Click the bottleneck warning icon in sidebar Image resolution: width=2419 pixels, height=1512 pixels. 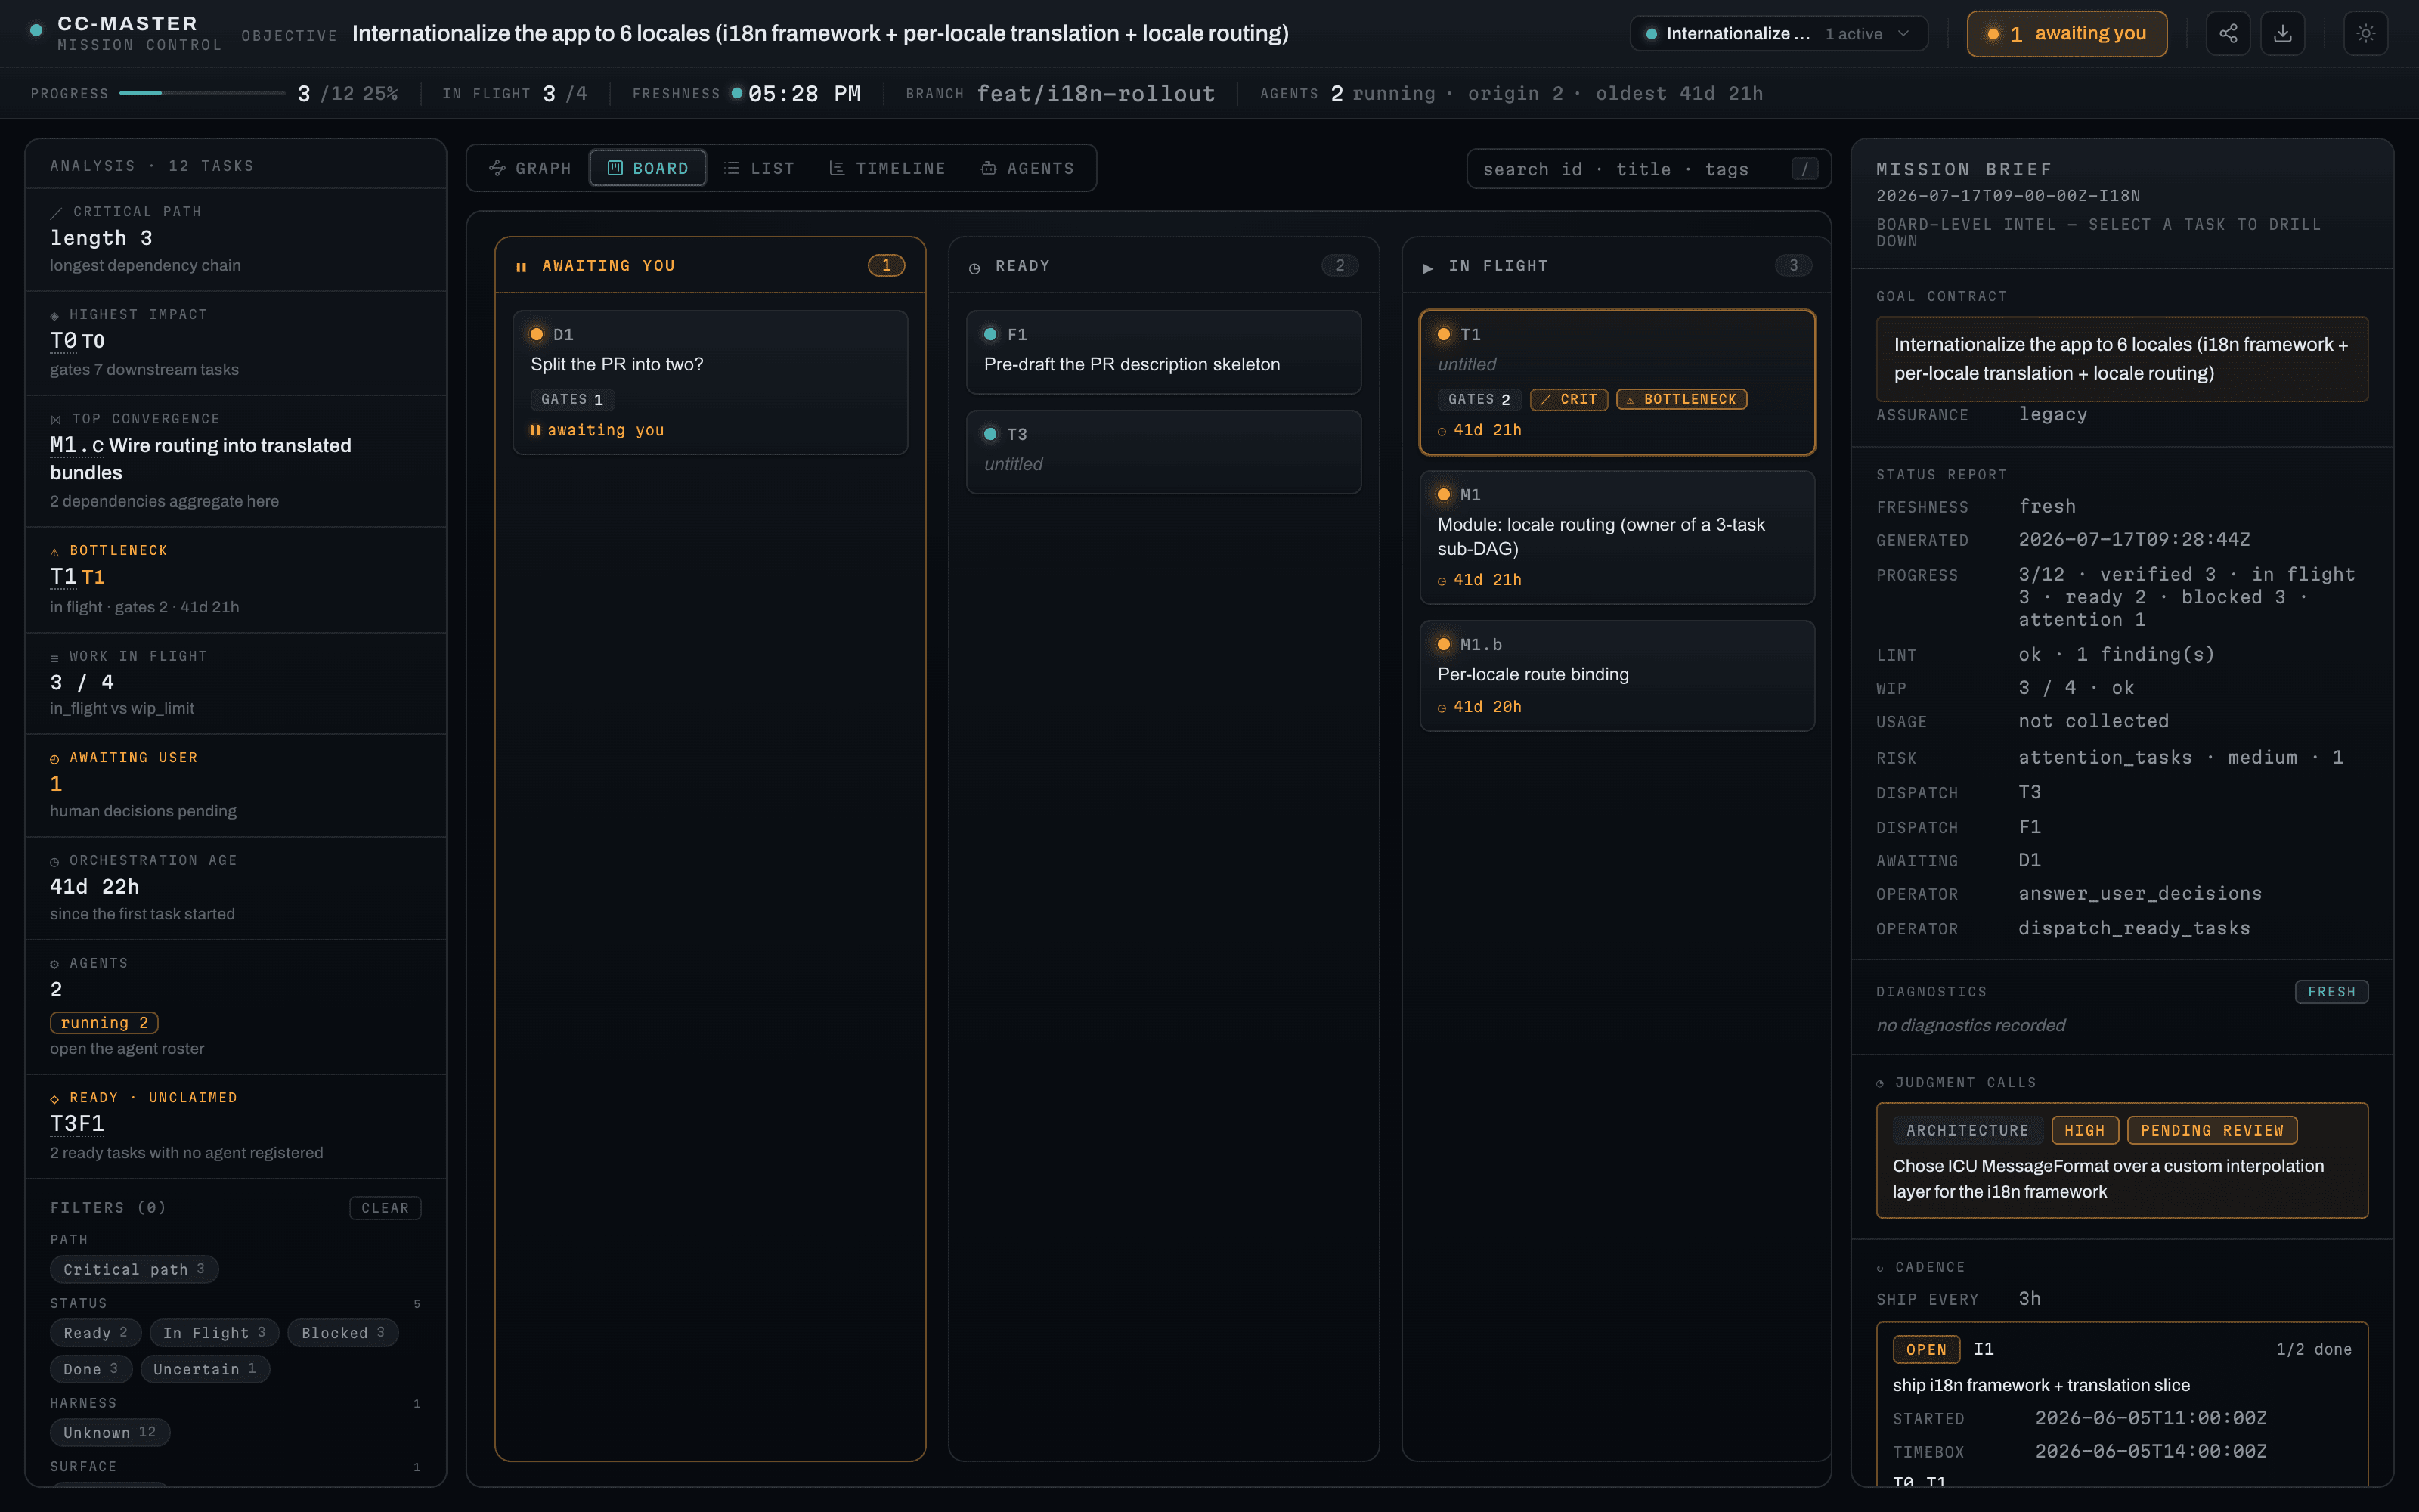(55, 552)
